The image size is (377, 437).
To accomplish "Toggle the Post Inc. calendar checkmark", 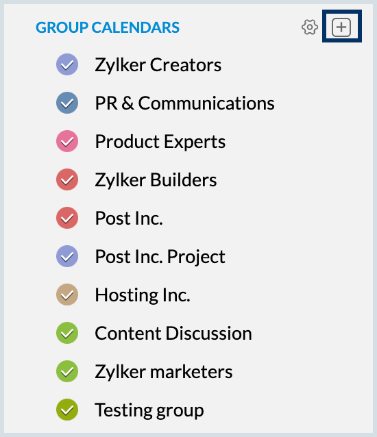I will point(67,218).
